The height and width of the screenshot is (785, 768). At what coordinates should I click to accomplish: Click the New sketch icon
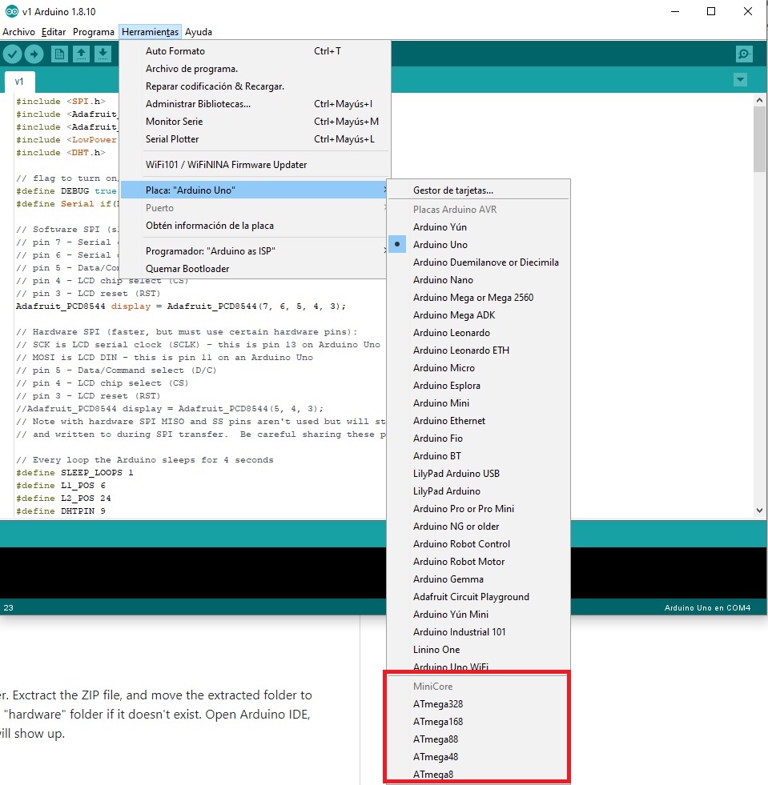[x=59, y=54]
